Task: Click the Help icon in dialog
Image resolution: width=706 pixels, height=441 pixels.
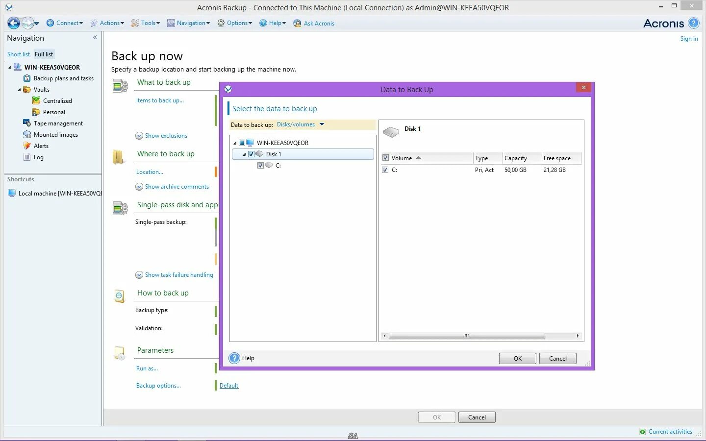Action: coord(234,358)
